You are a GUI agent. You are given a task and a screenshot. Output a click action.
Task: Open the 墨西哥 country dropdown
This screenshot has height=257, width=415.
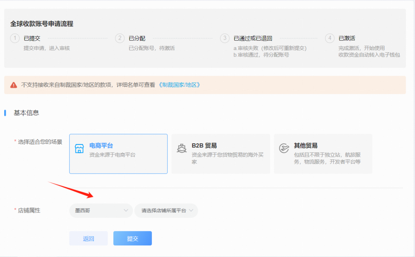coord(101,211)
